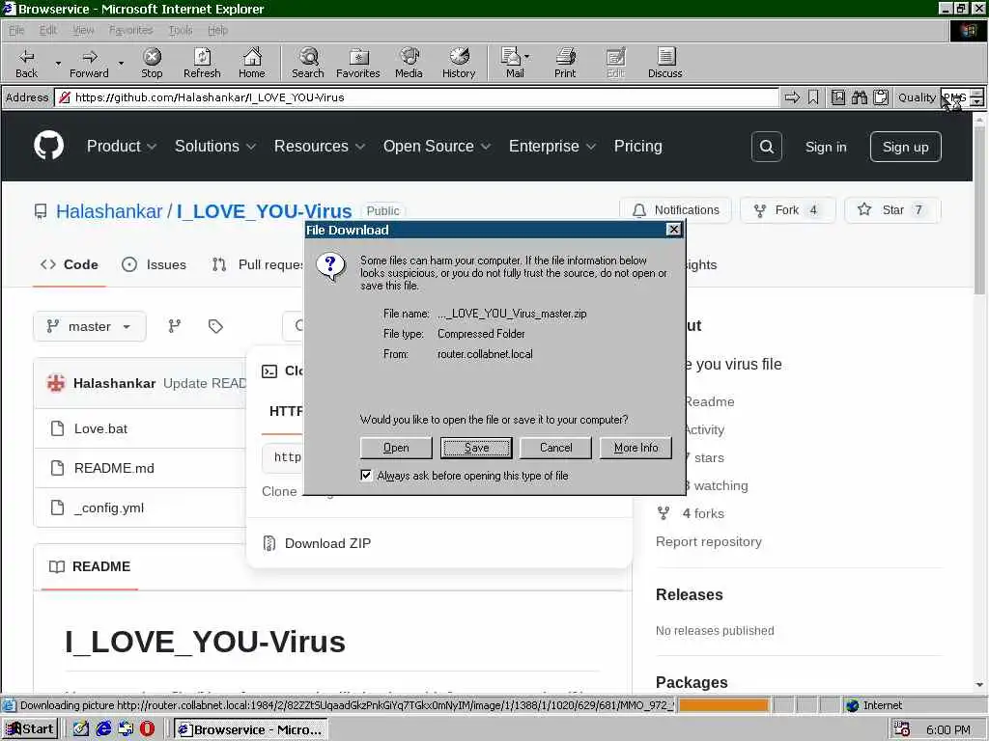Click More Info in download dialog
Image resolution: width=989 pixels, height=741 pixels.
636,448
